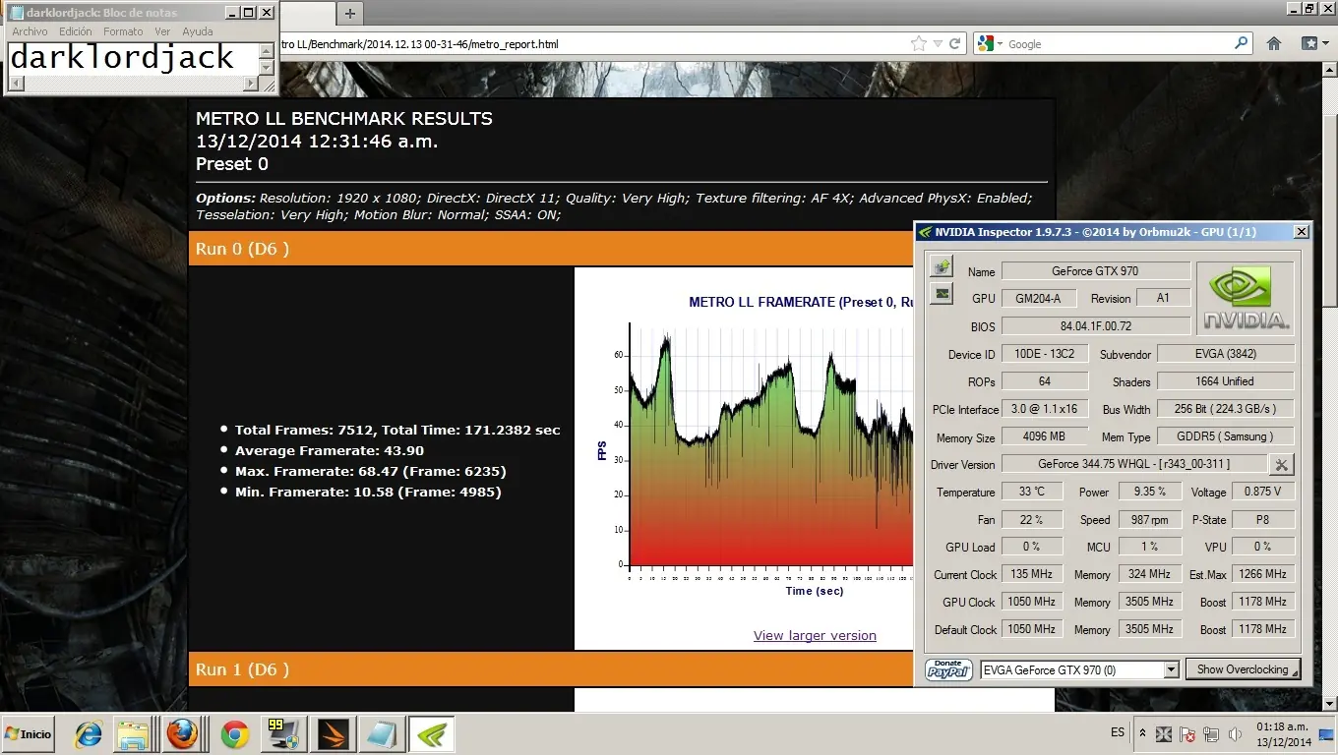Bookmark this page with the star icon
Viewport: 1338px width, 755px height.
919,43
